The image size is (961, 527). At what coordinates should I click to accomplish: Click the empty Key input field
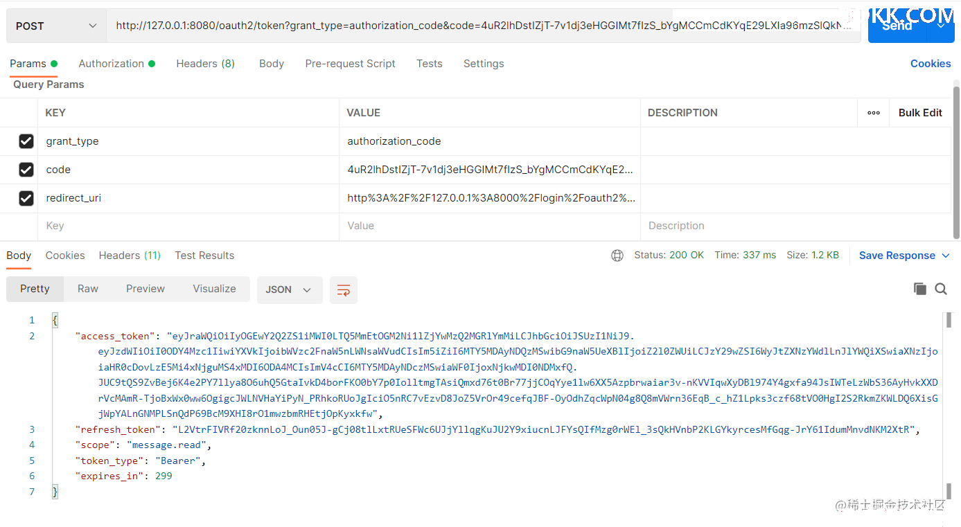(x=187, y=226)
